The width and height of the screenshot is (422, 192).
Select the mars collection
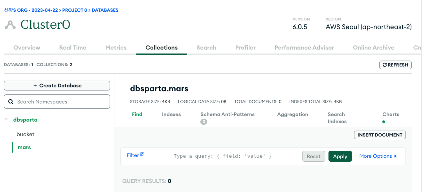click(24, 147)
